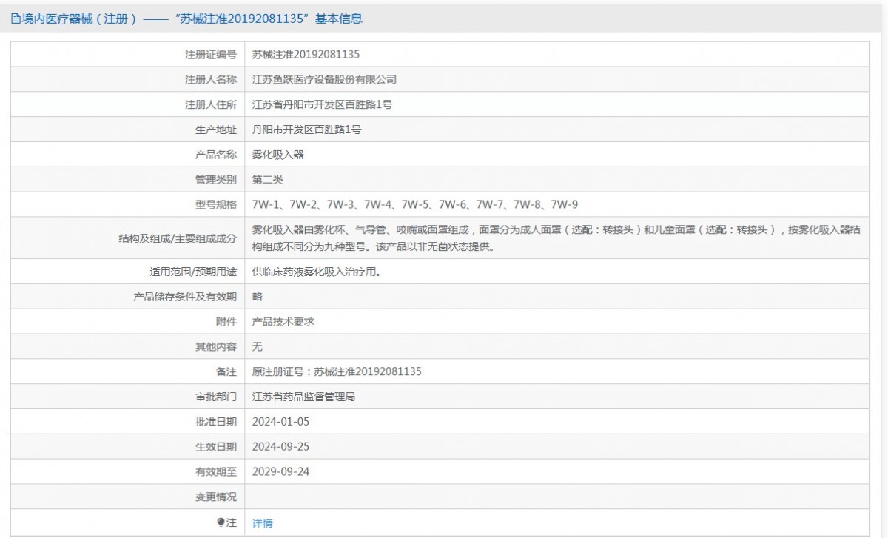This screenshot has height=538, width=888.
Task: Select attachment value 产品技术要求
Action: [283, 322]
